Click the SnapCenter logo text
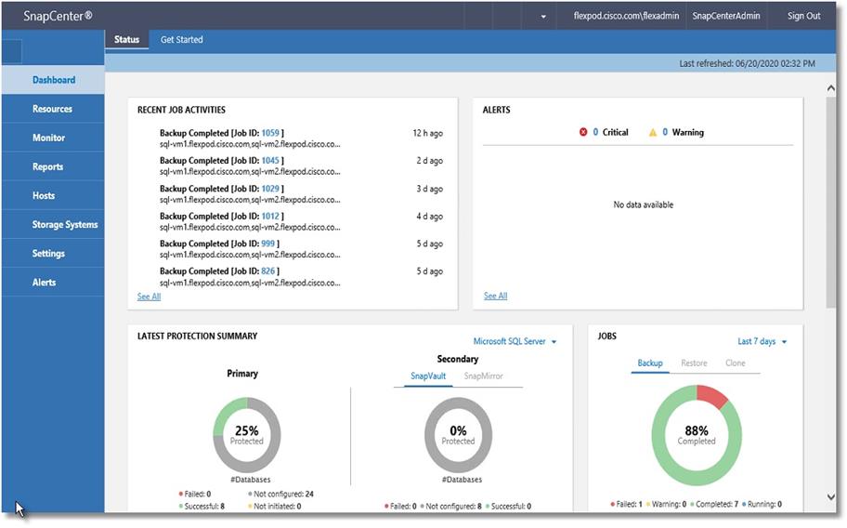The width and height of the screenshot is (847, 528). click(58, 16)
